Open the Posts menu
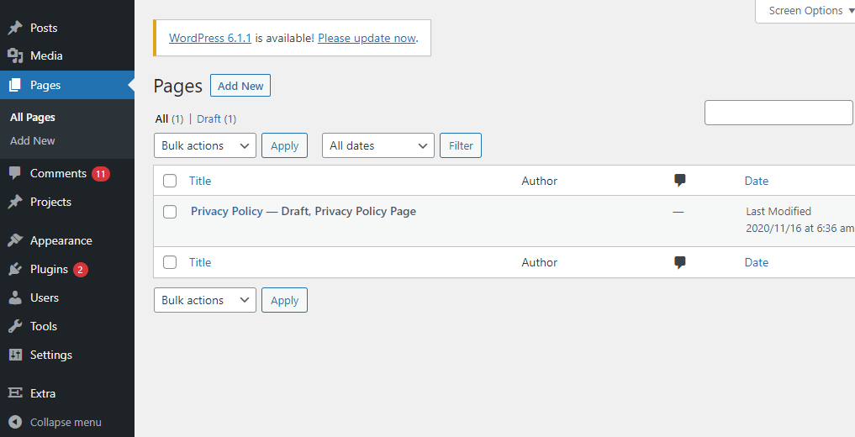 (44, 28)
